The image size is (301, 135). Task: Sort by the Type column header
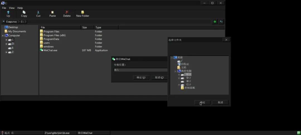coord(106,27)
